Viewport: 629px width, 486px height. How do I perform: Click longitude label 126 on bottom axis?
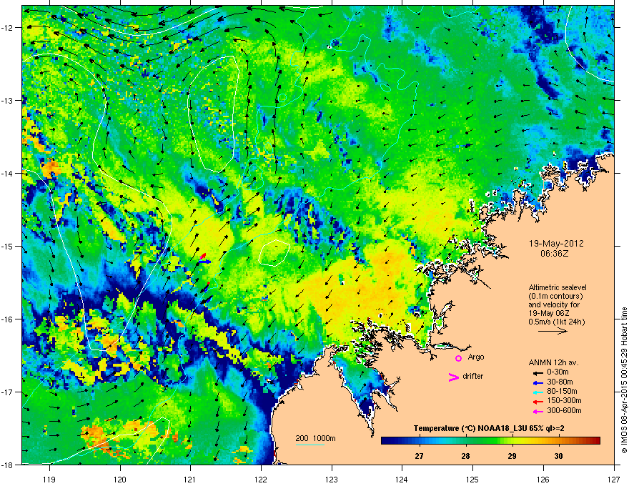tap(543, 479)
